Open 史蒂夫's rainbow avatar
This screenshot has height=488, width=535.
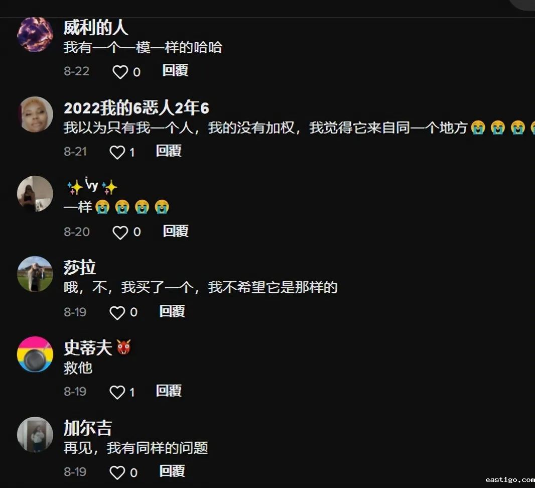pyautogui.click(x=35, y=354)
